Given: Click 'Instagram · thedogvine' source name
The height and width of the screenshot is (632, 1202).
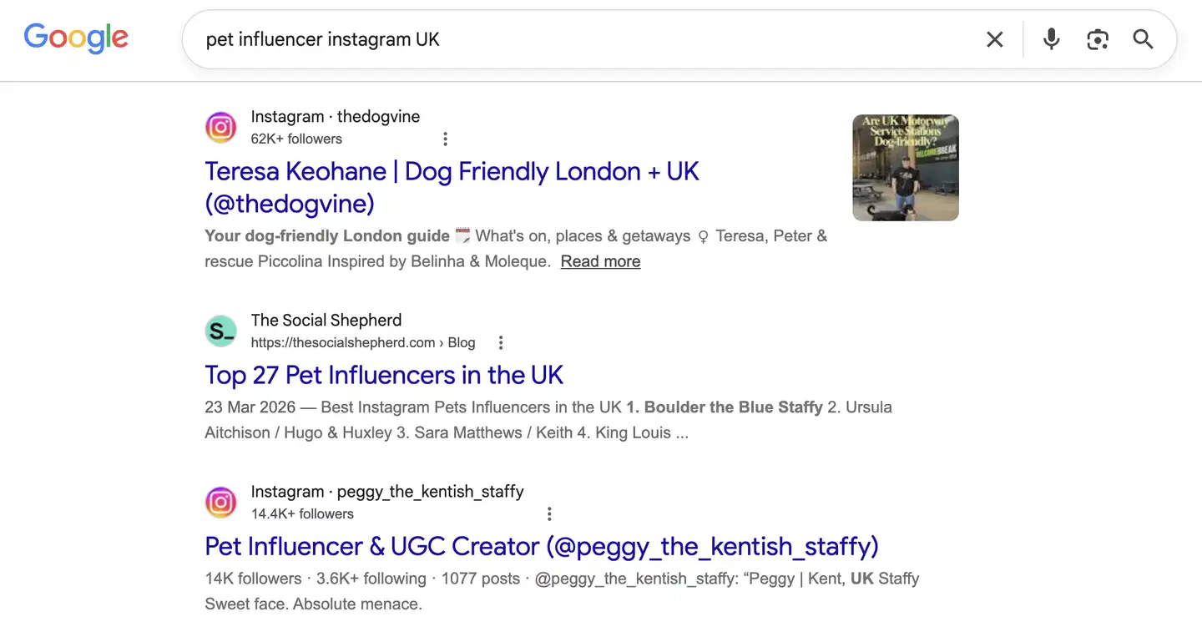Looking at the screenshot, I should click(336, 116).
